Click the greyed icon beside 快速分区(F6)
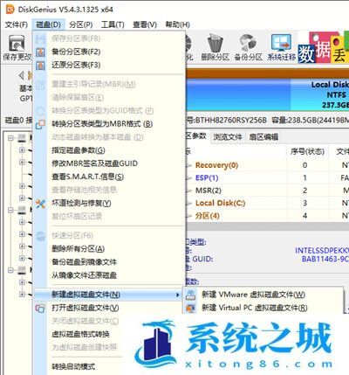 point(40,236)
